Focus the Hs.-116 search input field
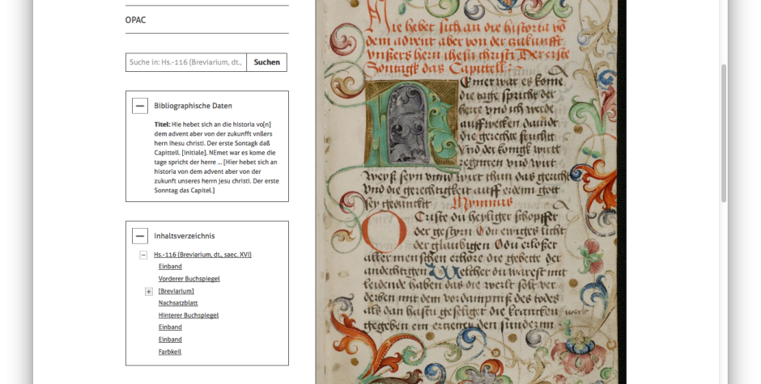Screen dimensions: 761x384 pyautogui.click(x=186, y=62)
